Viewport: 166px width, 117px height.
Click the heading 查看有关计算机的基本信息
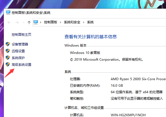[x=91, y=37]
